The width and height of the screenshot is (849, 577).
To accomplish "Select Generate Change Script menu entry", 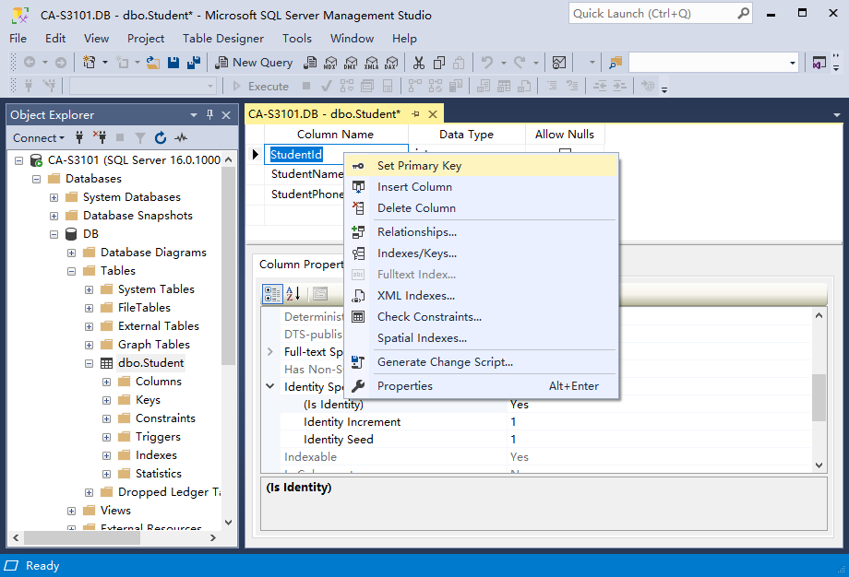I will (x=445, y=362).
